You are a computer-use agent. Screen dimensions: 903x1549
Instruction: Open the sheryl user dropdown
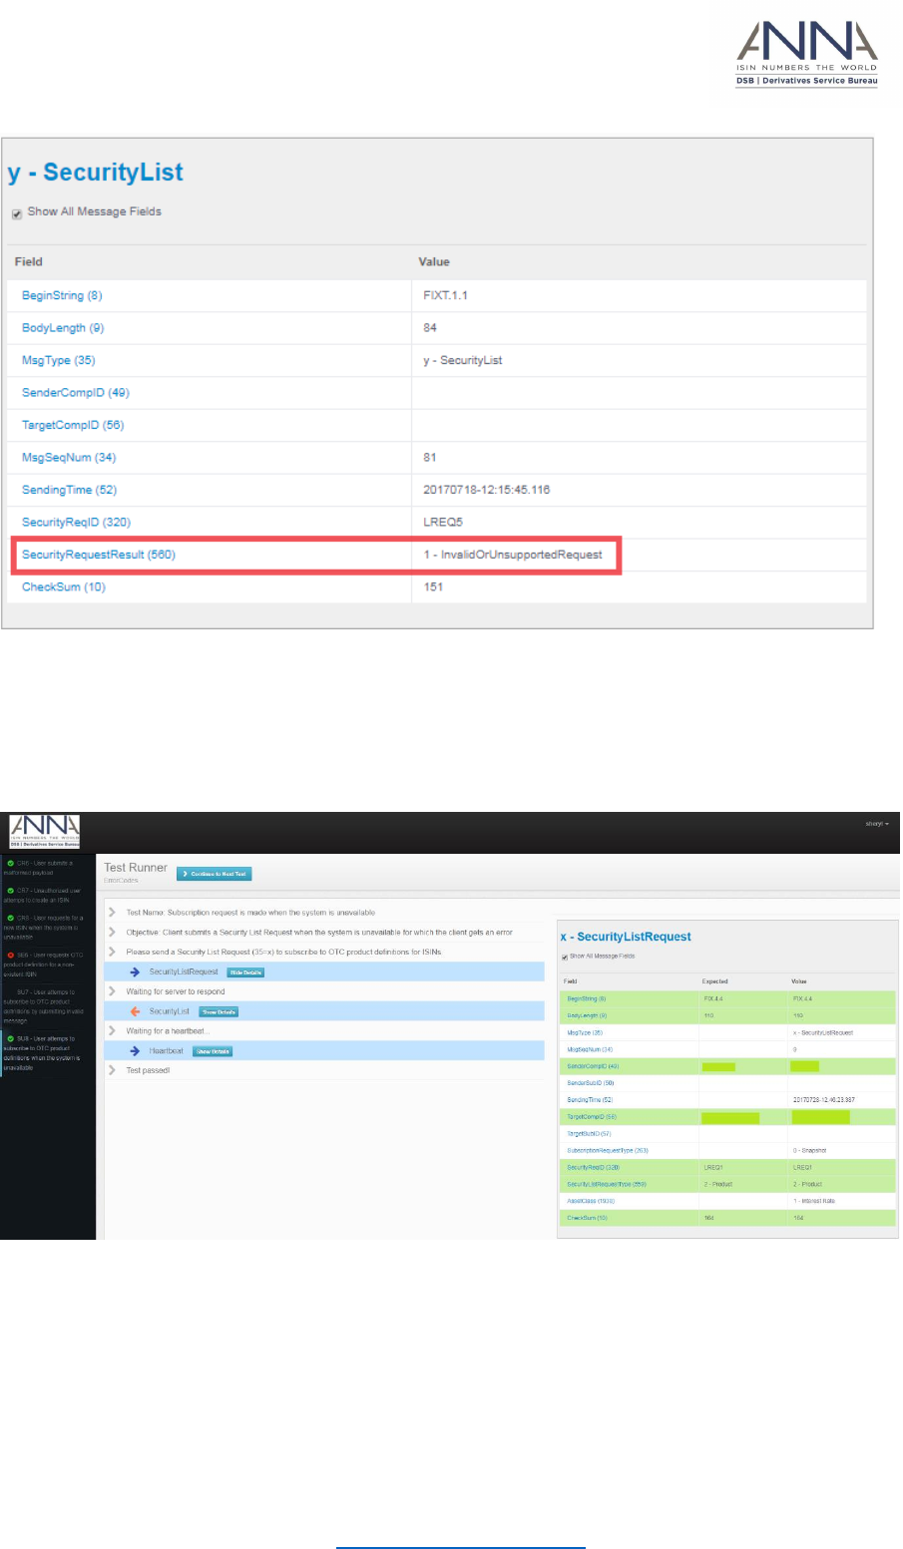877,824
